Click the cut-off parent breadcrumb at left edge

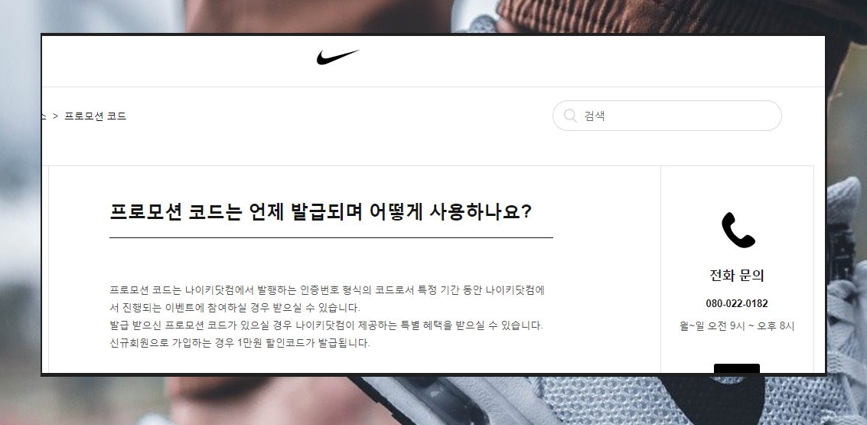click(44, 116)
